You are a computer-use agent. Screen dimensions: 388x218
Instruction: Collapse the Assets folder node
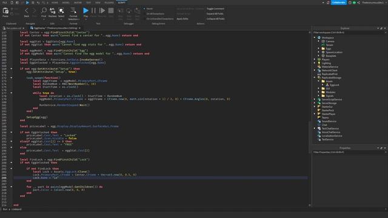(x=319, y=81)
